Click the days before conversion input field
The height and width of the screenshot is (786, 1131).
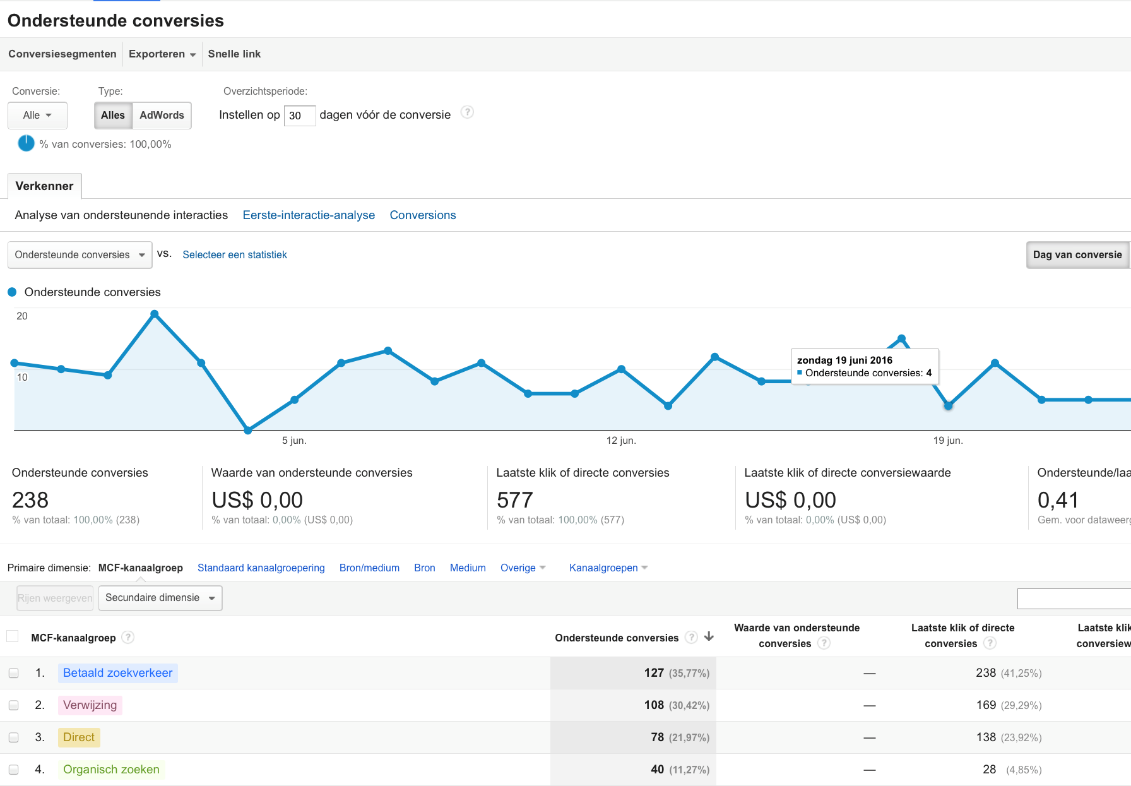tap(300, 116)
